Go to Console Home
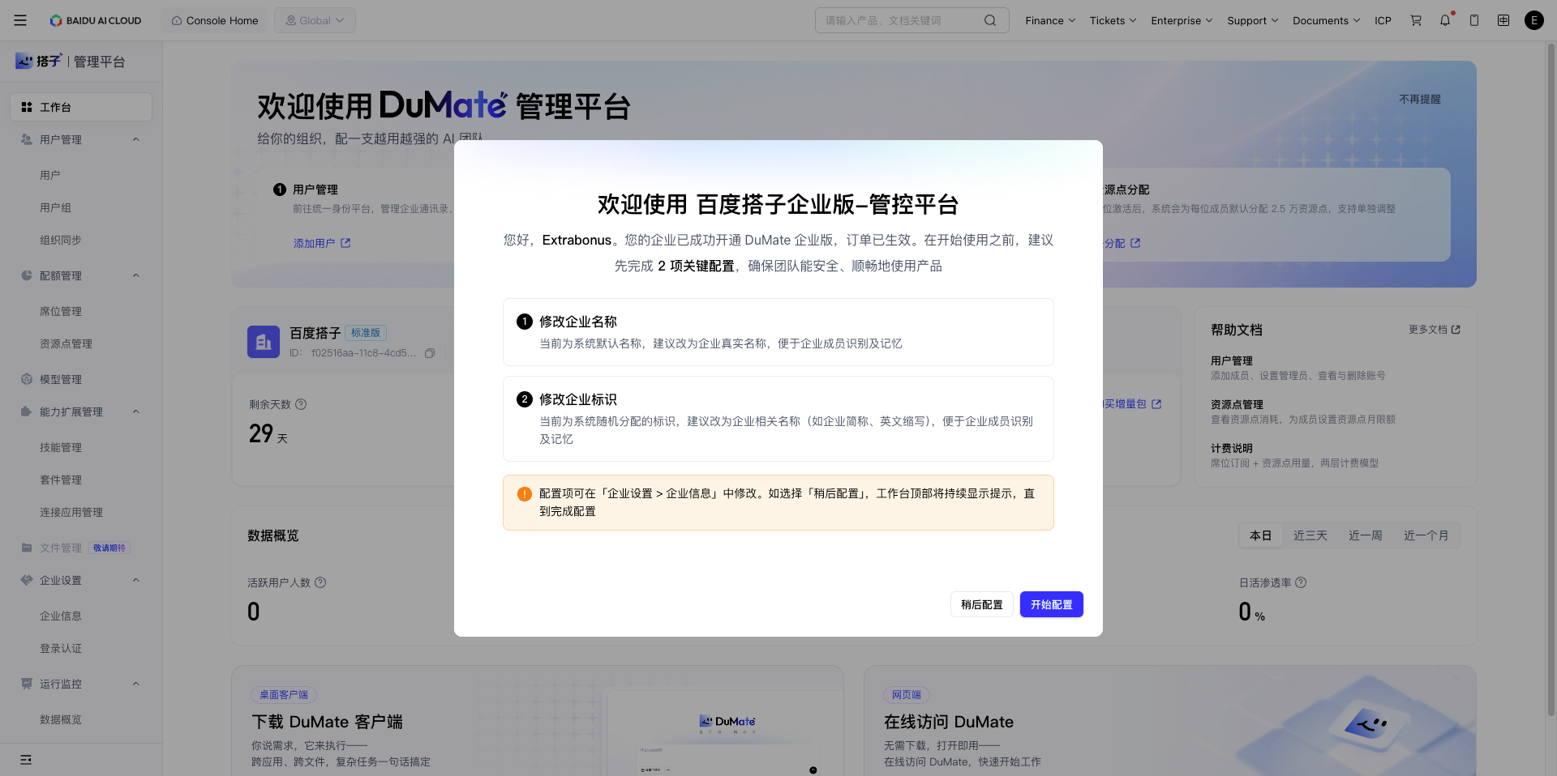 click(x=215, y=20)
